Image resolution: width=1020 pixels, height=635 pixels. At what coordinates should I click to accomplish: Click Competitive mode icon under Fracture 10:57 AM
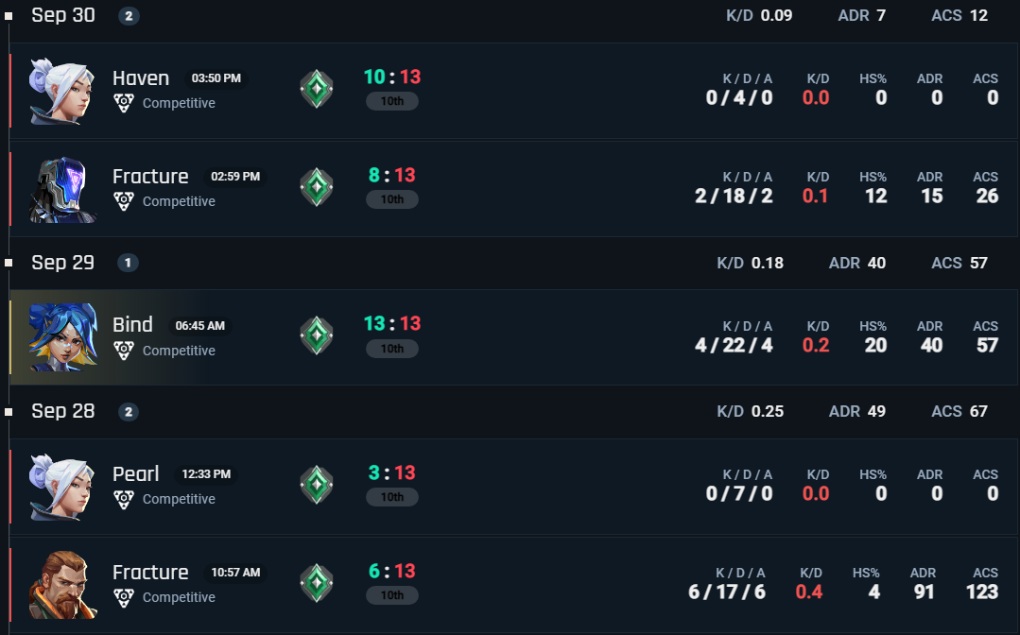click(123, 596)
